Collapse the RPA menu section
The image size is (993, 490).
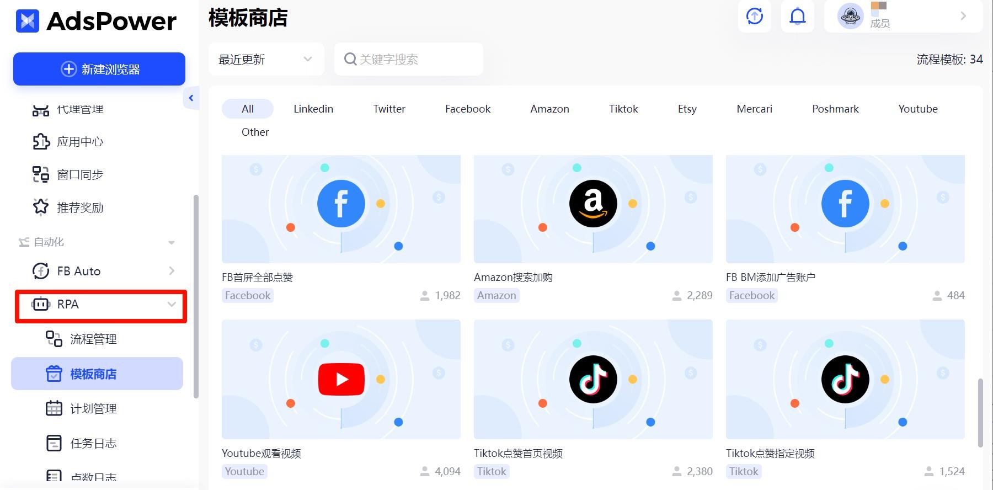click(172, 305)
